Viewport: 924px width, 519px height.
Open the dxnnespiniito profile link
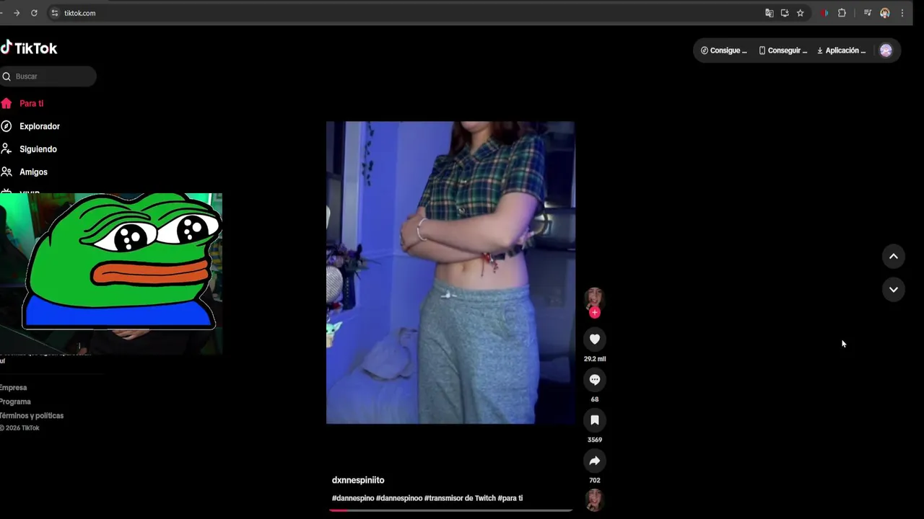click(x=358, y=480)
